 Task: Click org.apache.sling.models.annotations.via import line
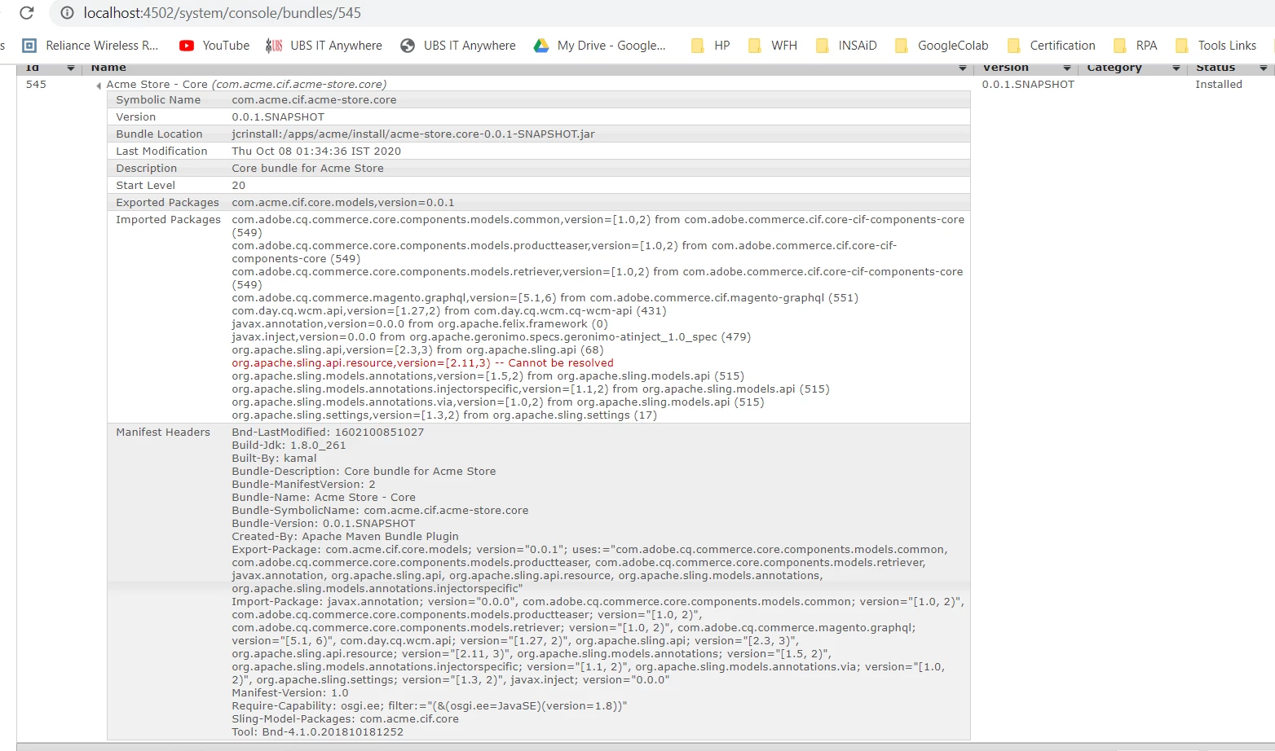click(x=498, y=402)
